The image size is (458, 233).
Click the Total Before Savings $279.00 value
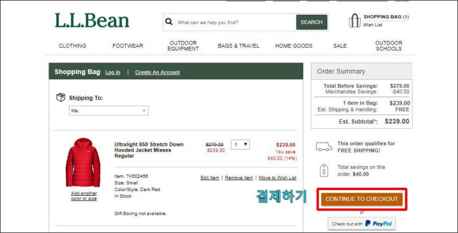pyautogui.click(x=400, y=86)
